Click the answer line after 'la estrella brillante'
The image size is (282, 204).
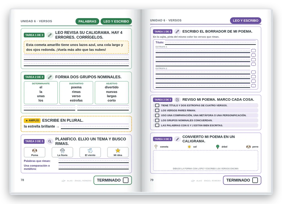(x=95, y=126)
